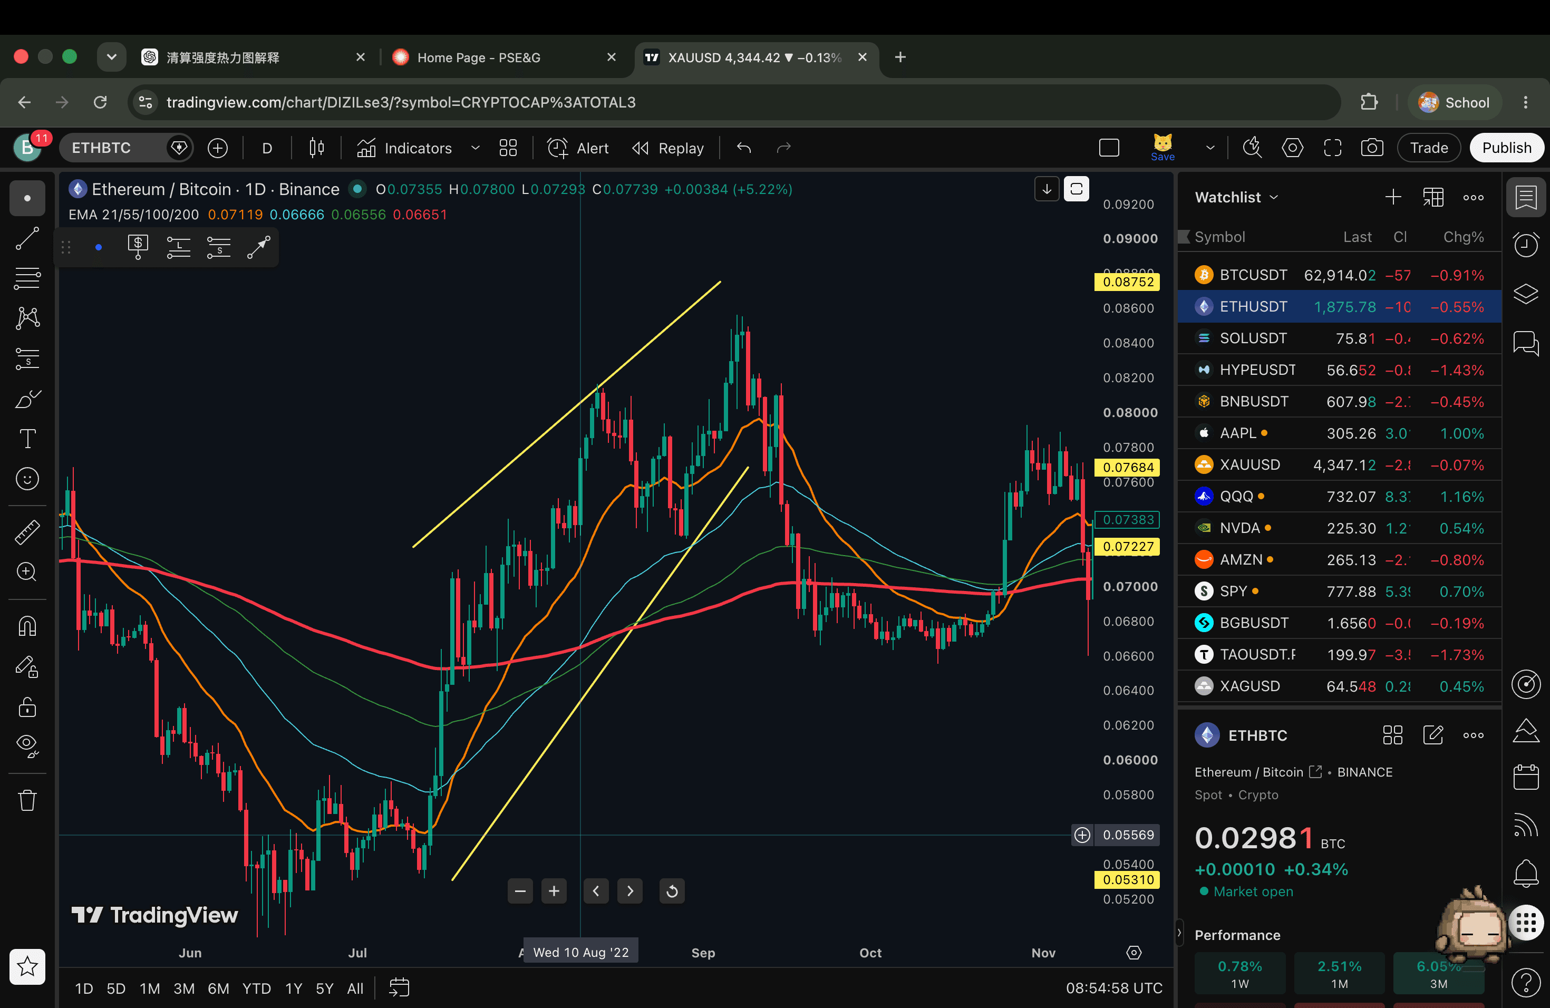Screen dimensions: 1550x1008
Task: Expand the manage layouts dropdown arrow
Action: click(1210, 148)
